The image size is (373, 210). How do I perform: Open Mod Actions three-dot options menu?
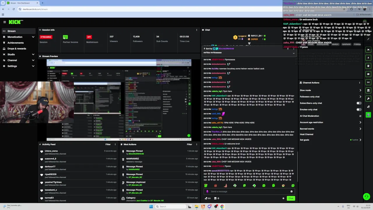pos(196,144)
